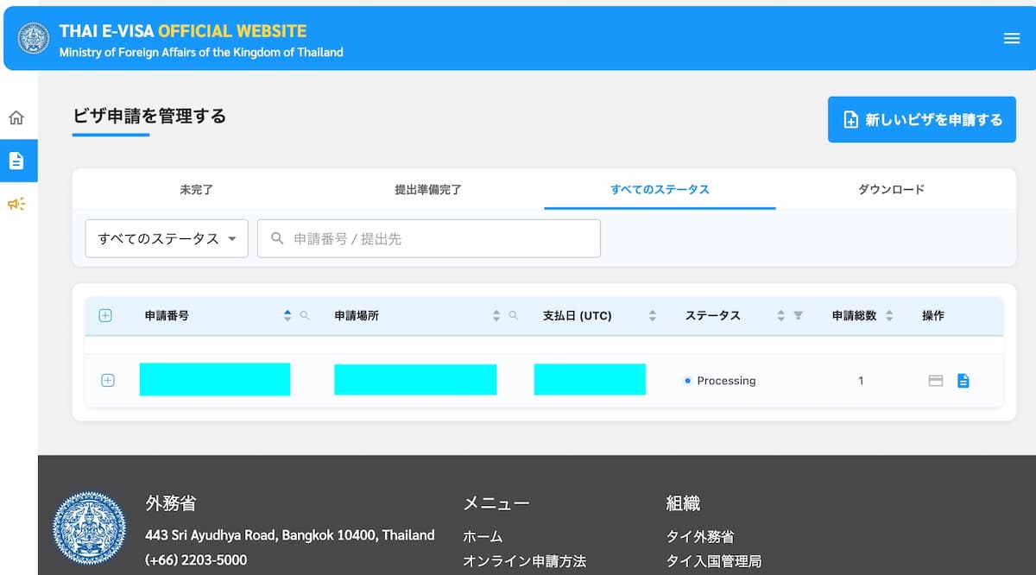Select the document icon in sidebar
1036x575 pixels.
[16, 161]
